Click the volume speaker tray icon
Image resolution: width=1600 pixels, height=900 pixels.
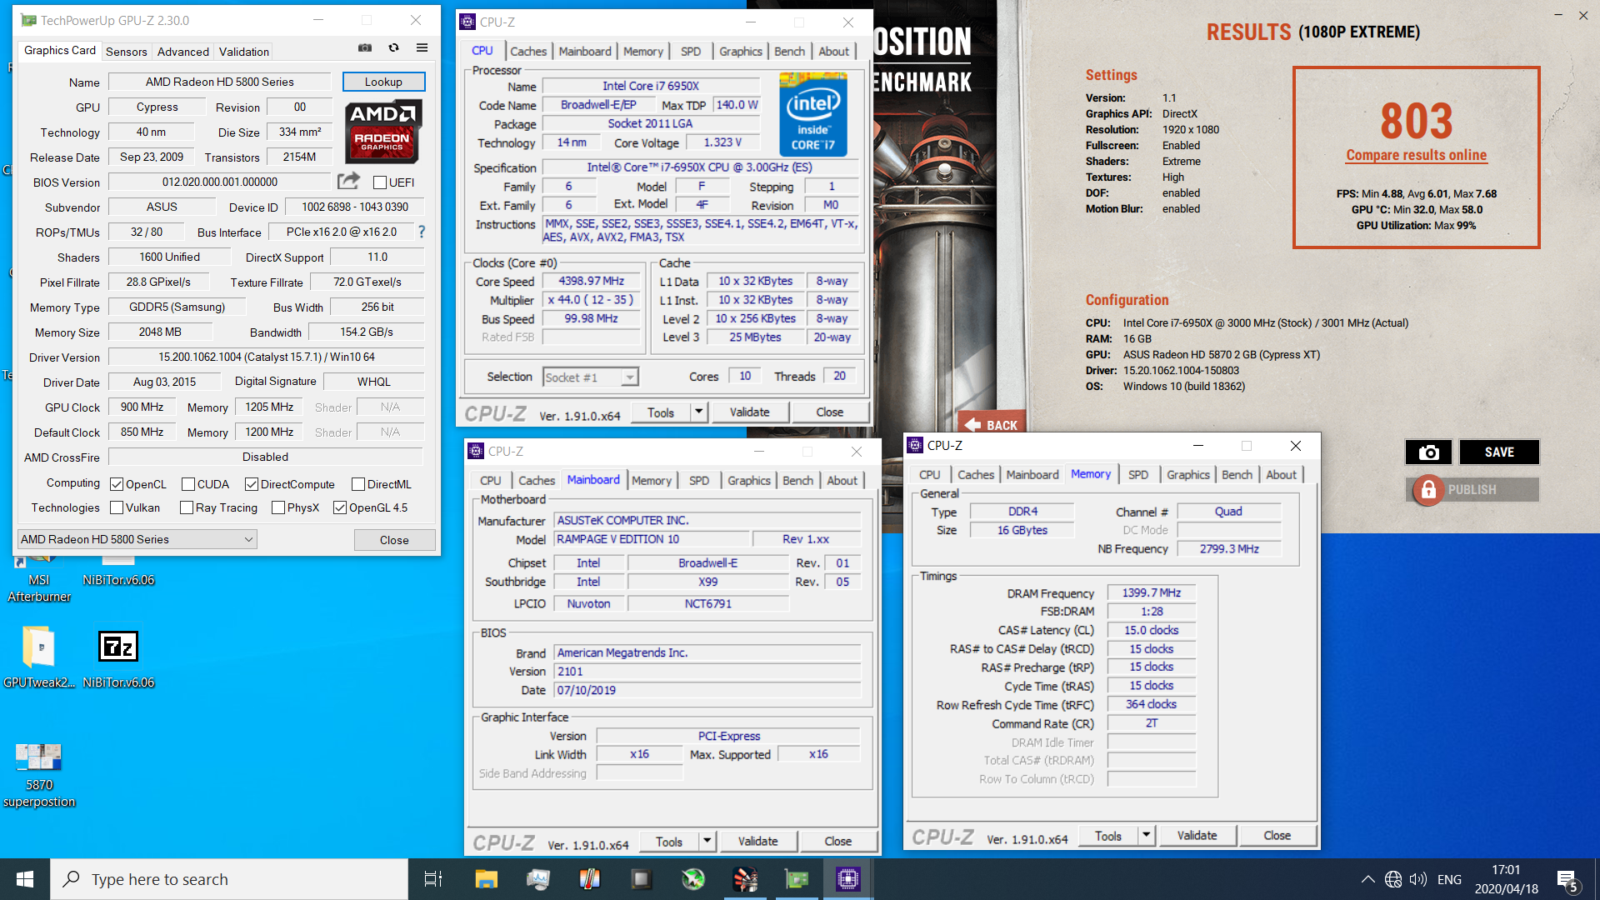1417,879
